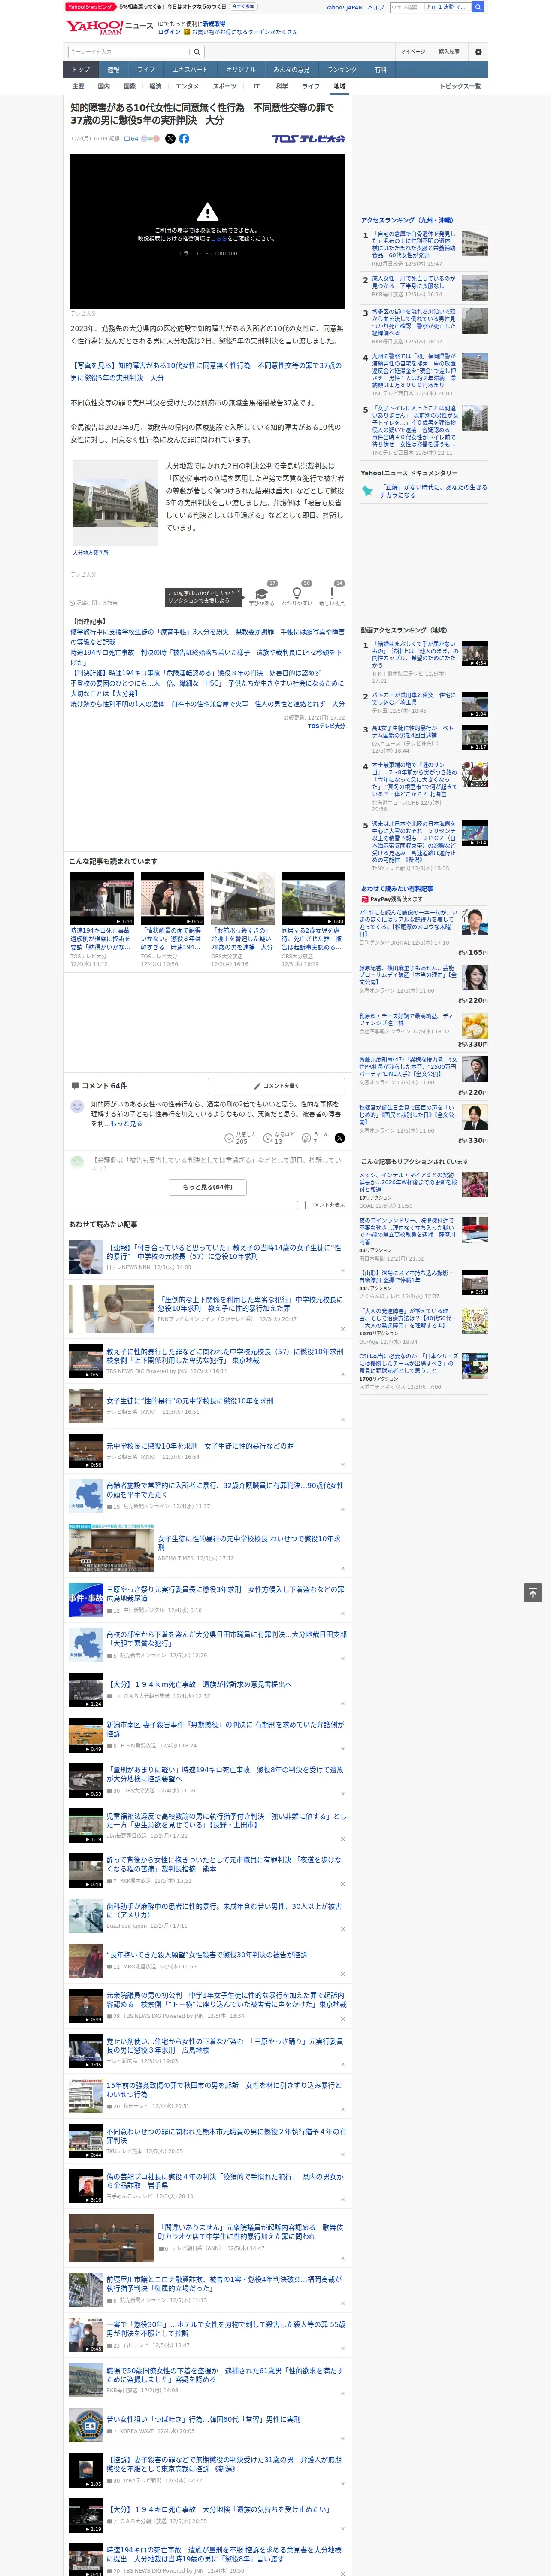Image resolution: width=551 pixels, height=2576 pixels.
Task: Open ranking item 1 thumbnail about 自宅の倉庫
Action: tap(475, 244)
